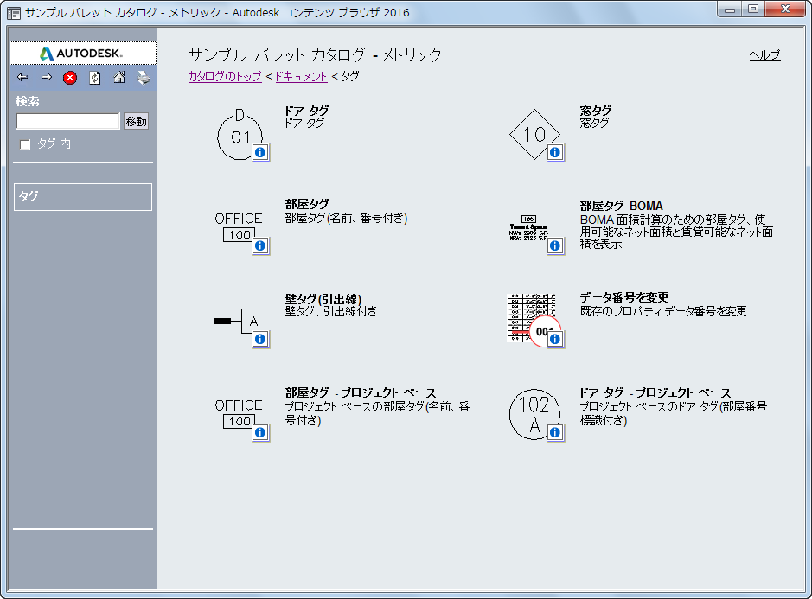
Task: Open info for ドア タグ
Action: pos(260,153)
